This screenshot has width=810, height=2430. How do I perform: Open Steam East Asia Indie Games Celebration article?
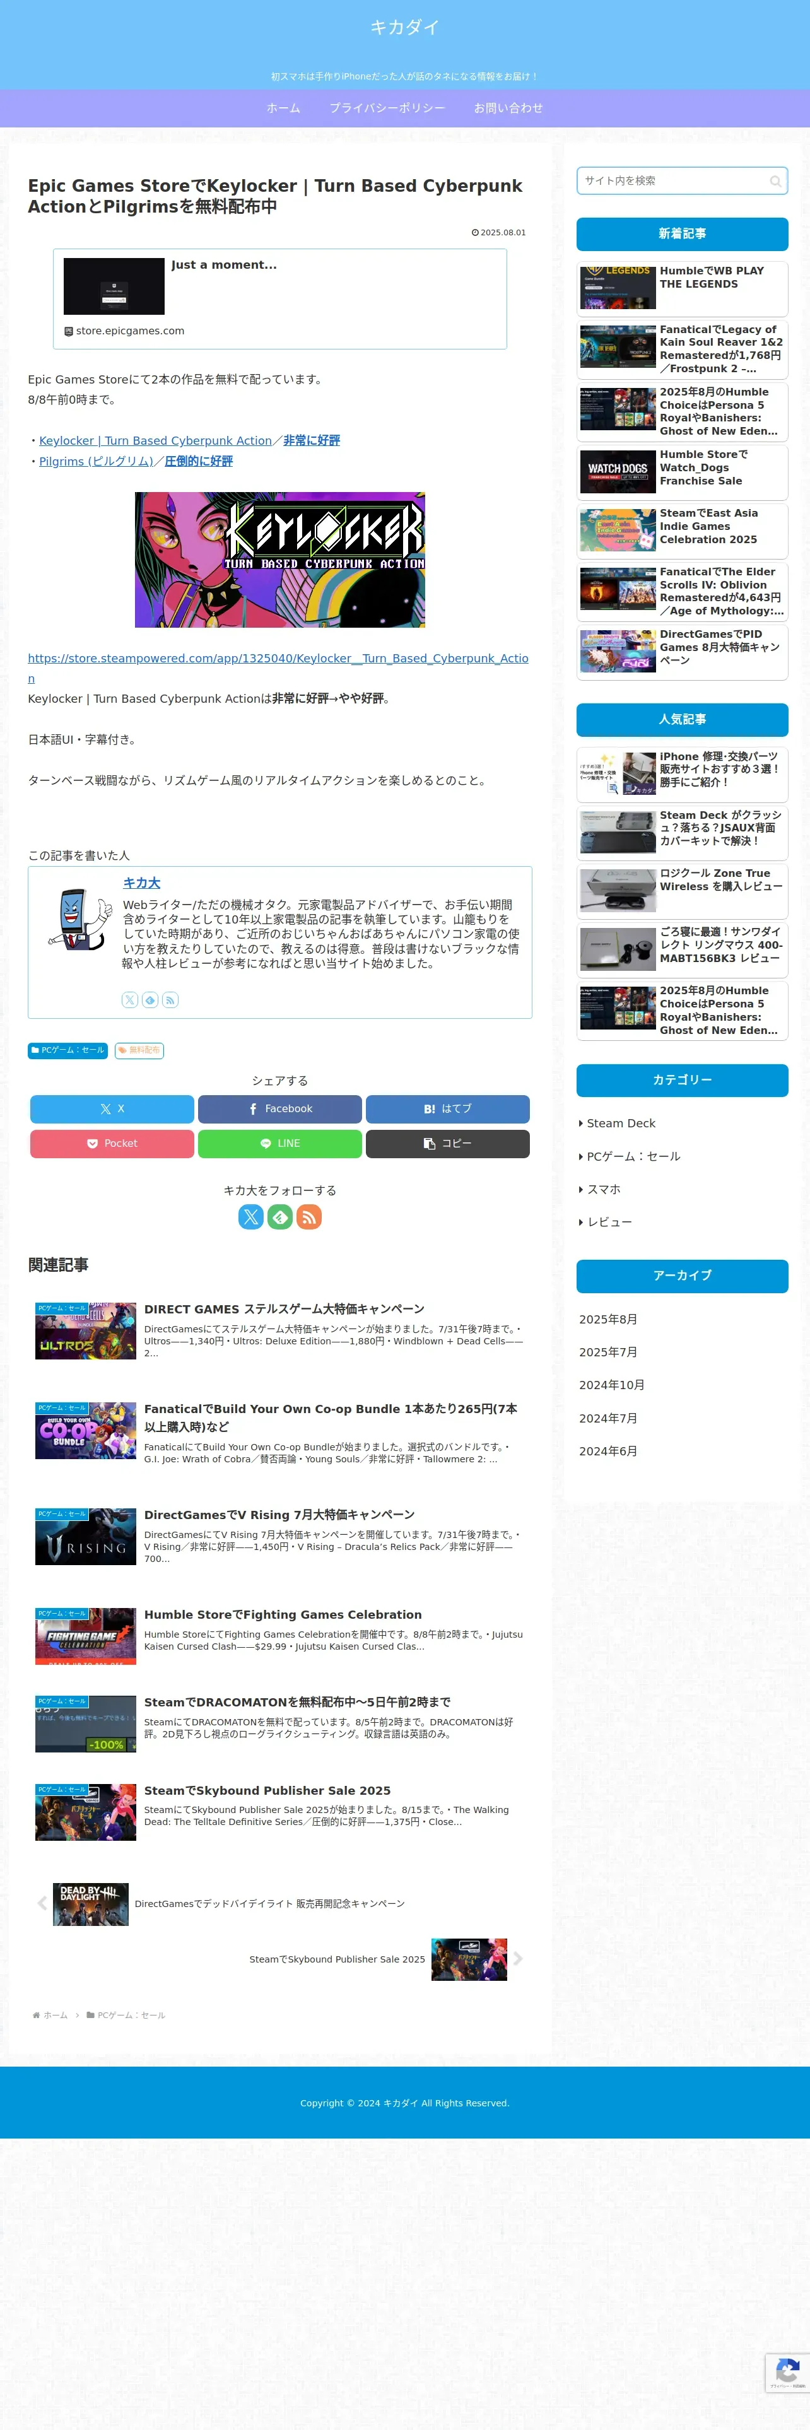coord(682,531)
